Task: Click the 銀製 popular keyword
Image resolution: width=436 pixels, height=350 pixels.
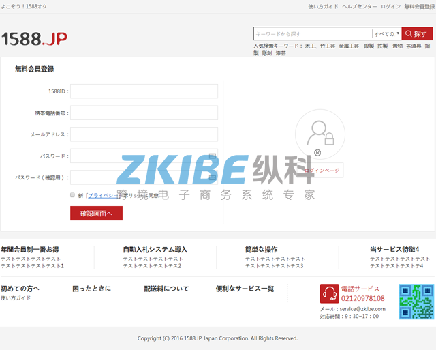Action: (x=369, y=46)
